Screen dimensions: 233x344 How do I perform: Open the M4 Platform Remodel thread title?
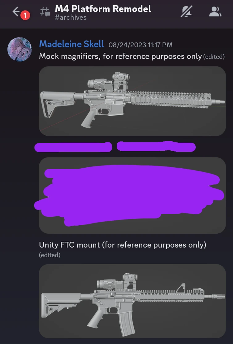(x=103, y=9)
